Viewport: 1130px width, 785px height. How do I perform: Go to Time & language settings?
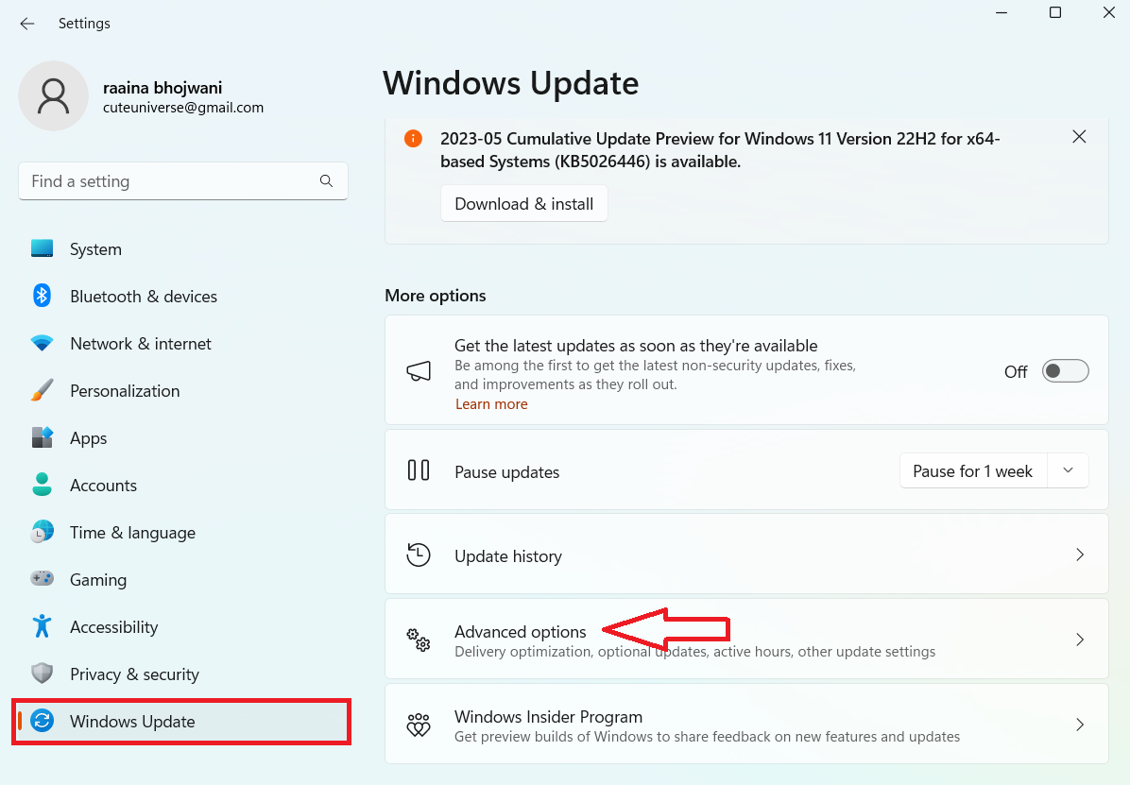[132, 533]
